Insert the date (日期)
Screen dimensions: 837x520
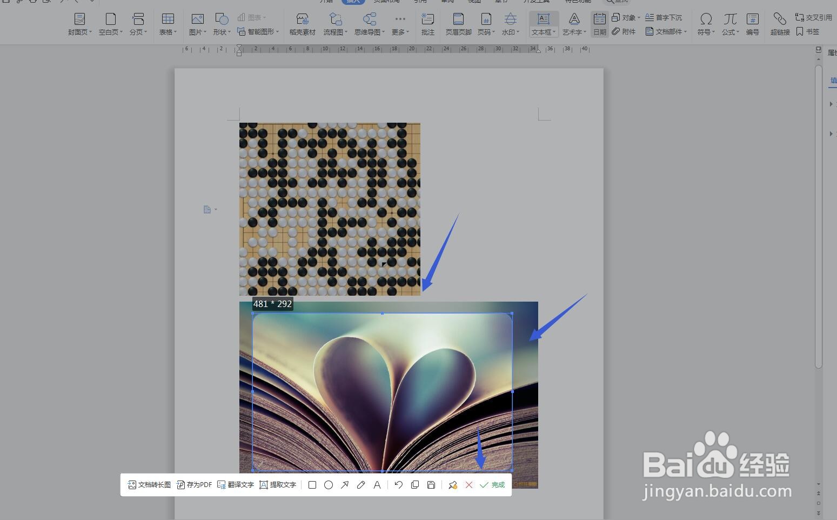pyautogui.click(x=599, y=24)
